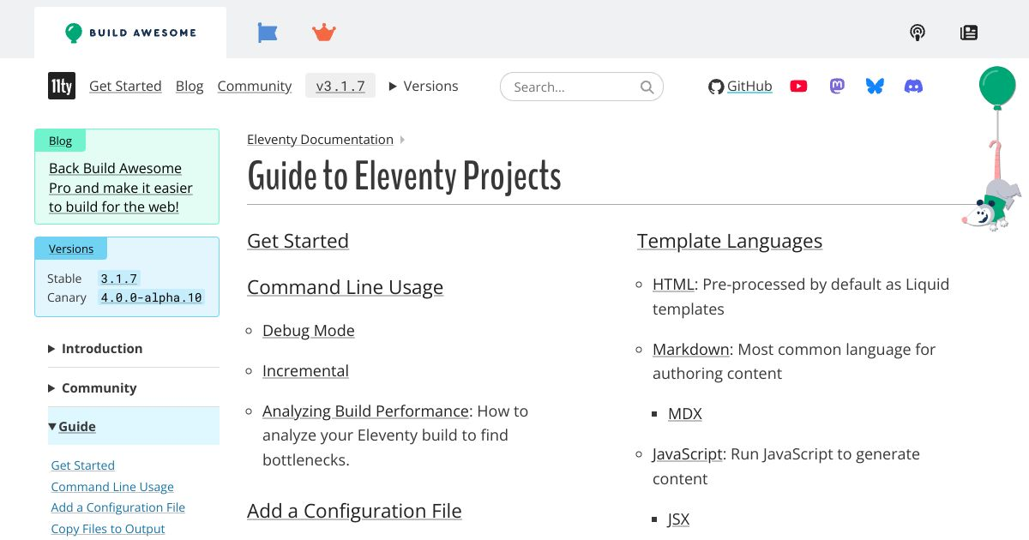
Task: Click the orange crown icon
Action: pyautogui.click(x=324, y=33)
